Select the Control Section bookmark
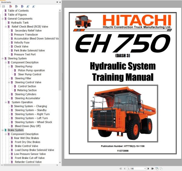Screen dimensions: 182x171 tap(27, 86)
